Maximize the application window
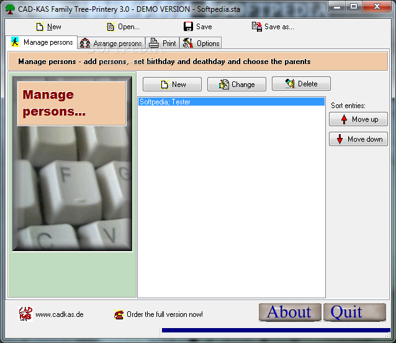 click(x=354, y=7)
